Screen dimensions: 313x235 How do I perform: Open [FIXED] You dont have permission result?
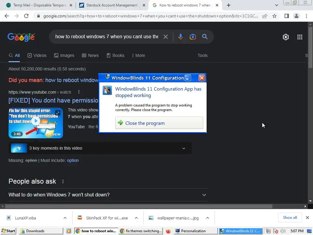click(53, 100)
